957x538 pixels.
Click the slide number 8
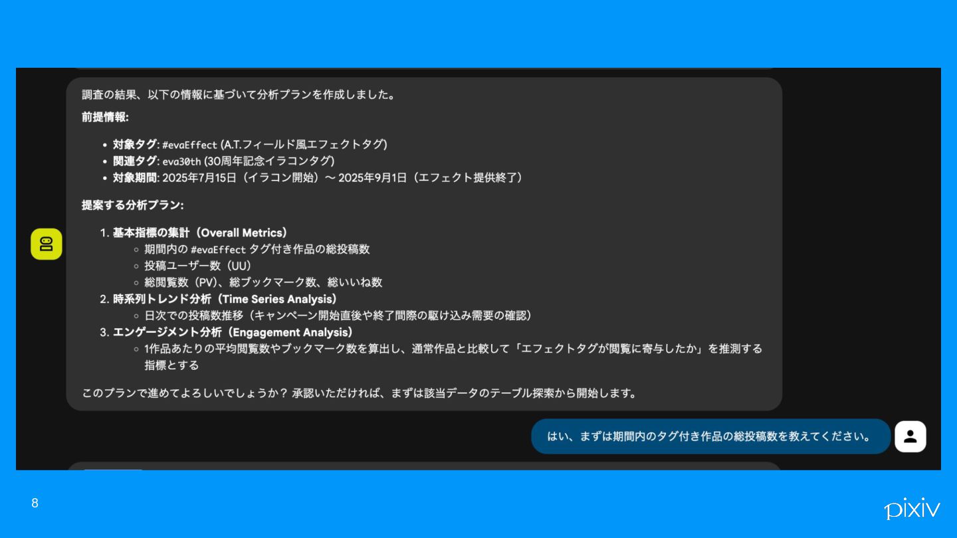click(x=35, y=503)
